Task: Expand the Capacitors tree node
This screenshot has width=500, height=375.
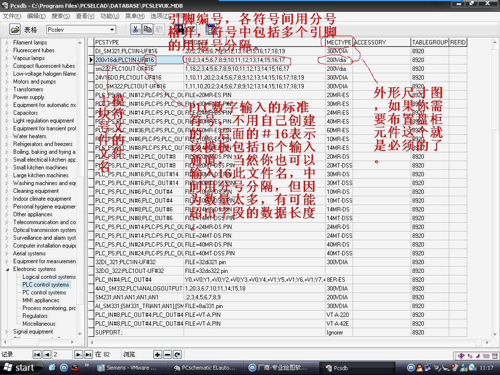Action: pos(7,113)
